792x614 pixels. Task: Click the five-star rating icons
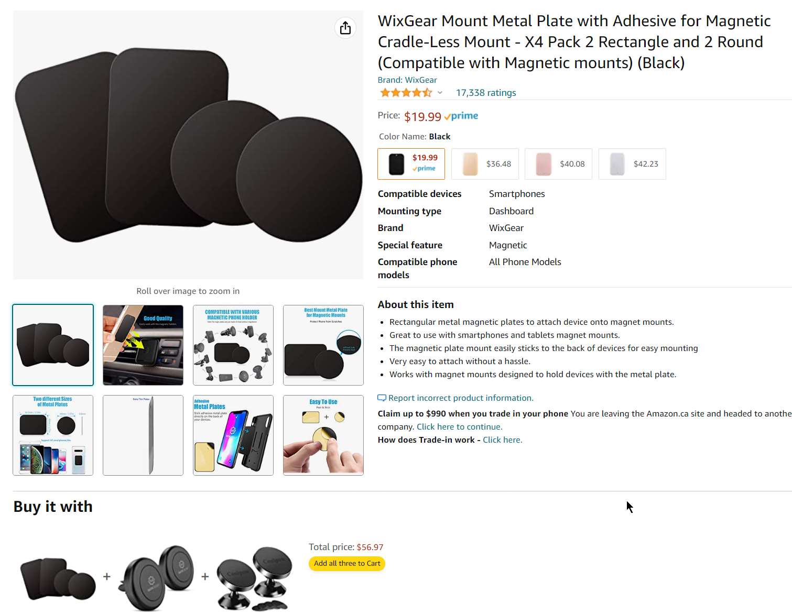(406, 93)
